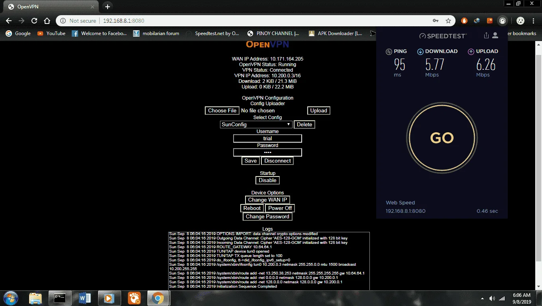The height and width of the screenshot is (306, 542).
Task: Click the WAN IP Address line
Action: [267, 59]
